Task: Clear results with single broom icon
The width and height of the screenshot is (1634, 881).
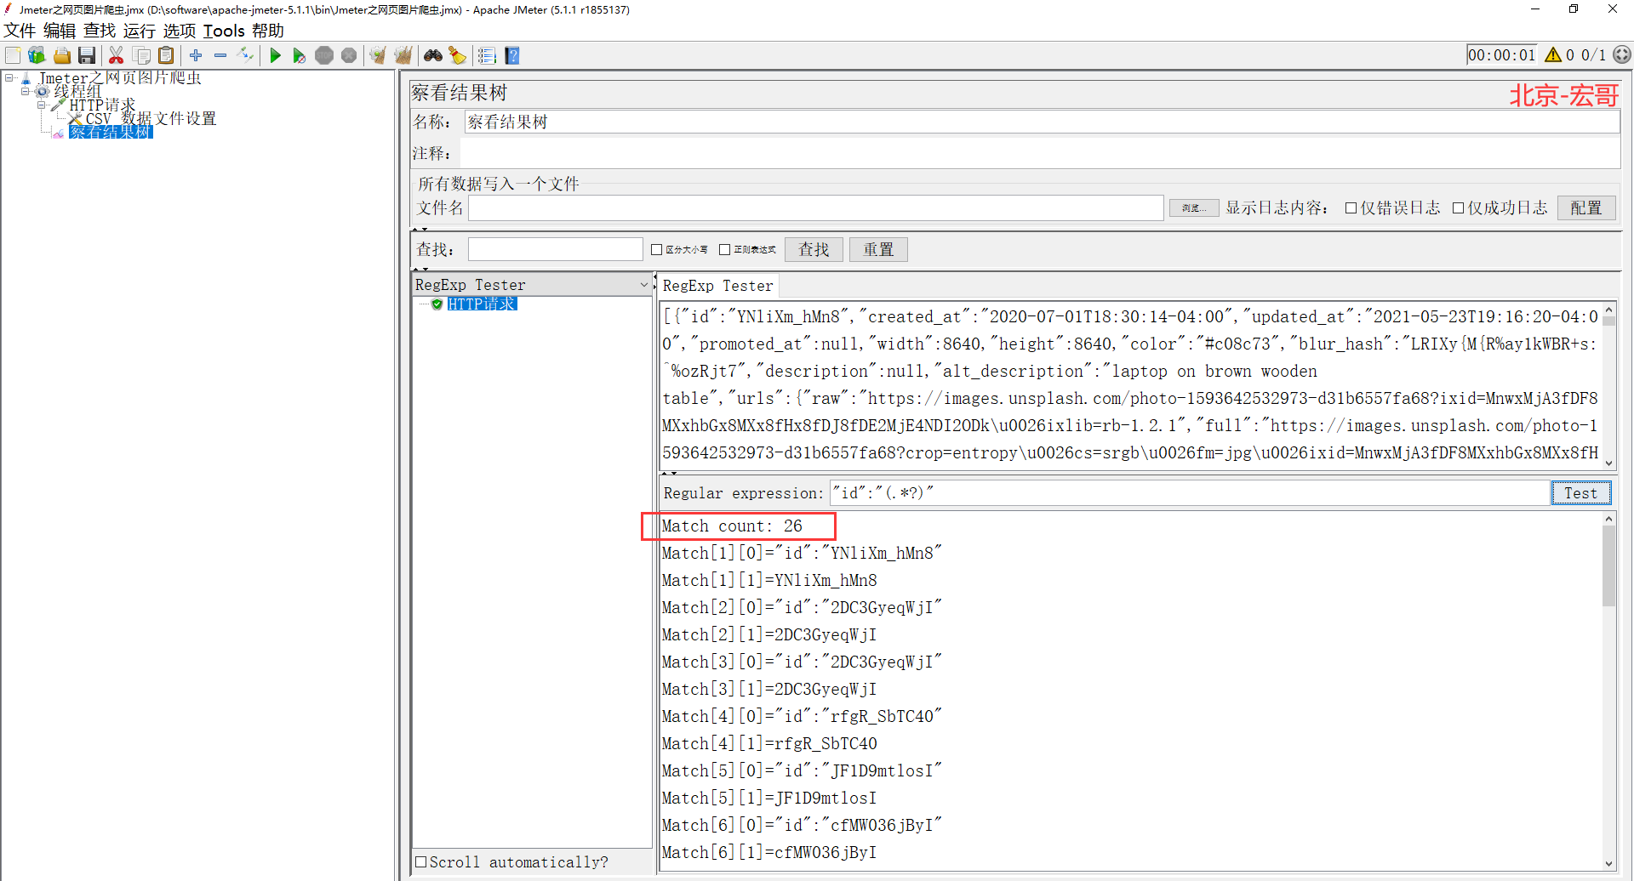Action: tap(378, 55)
